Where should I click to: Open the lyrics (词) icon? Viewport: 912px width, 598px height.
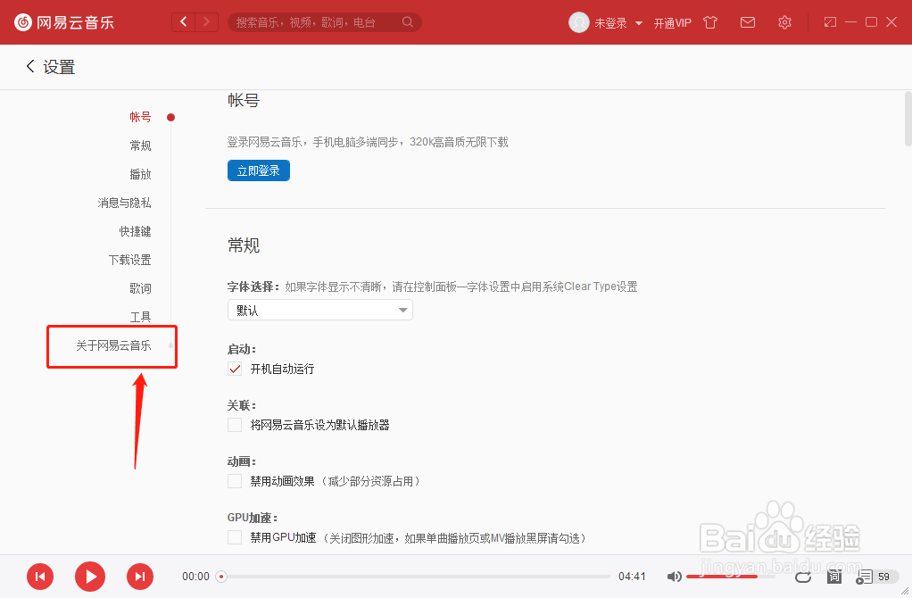coord(834,577)
